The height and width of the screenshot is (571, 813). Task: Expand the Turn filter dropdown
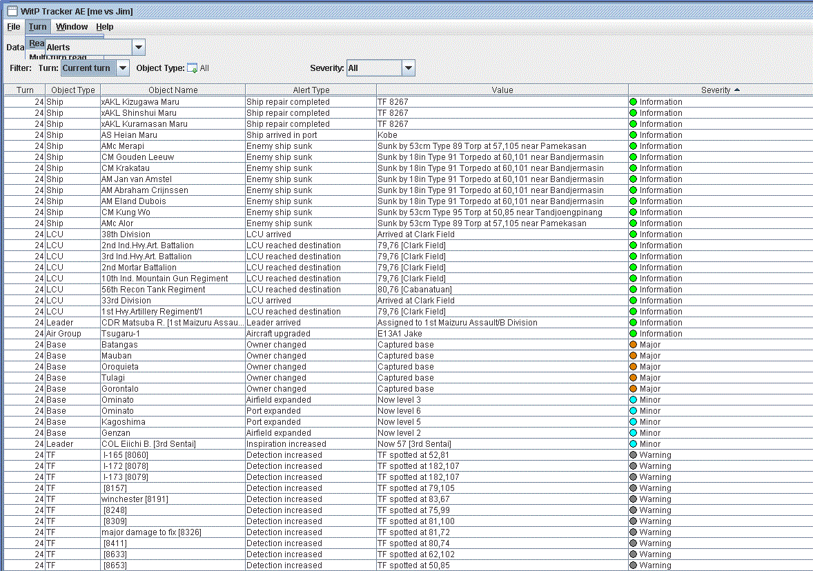pyautogui.click(x=122, y=68)
